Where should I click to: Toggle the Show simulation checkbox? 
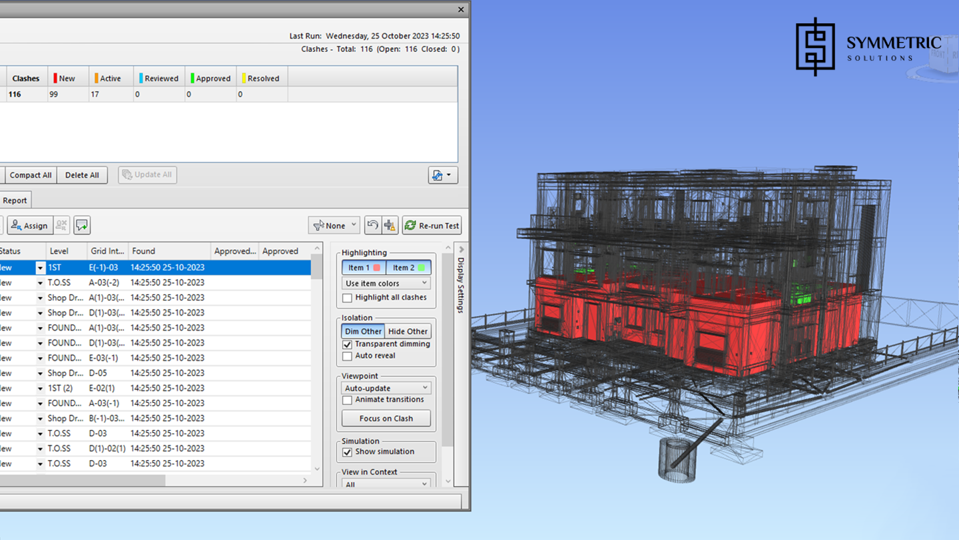click(x=348, y=452)
